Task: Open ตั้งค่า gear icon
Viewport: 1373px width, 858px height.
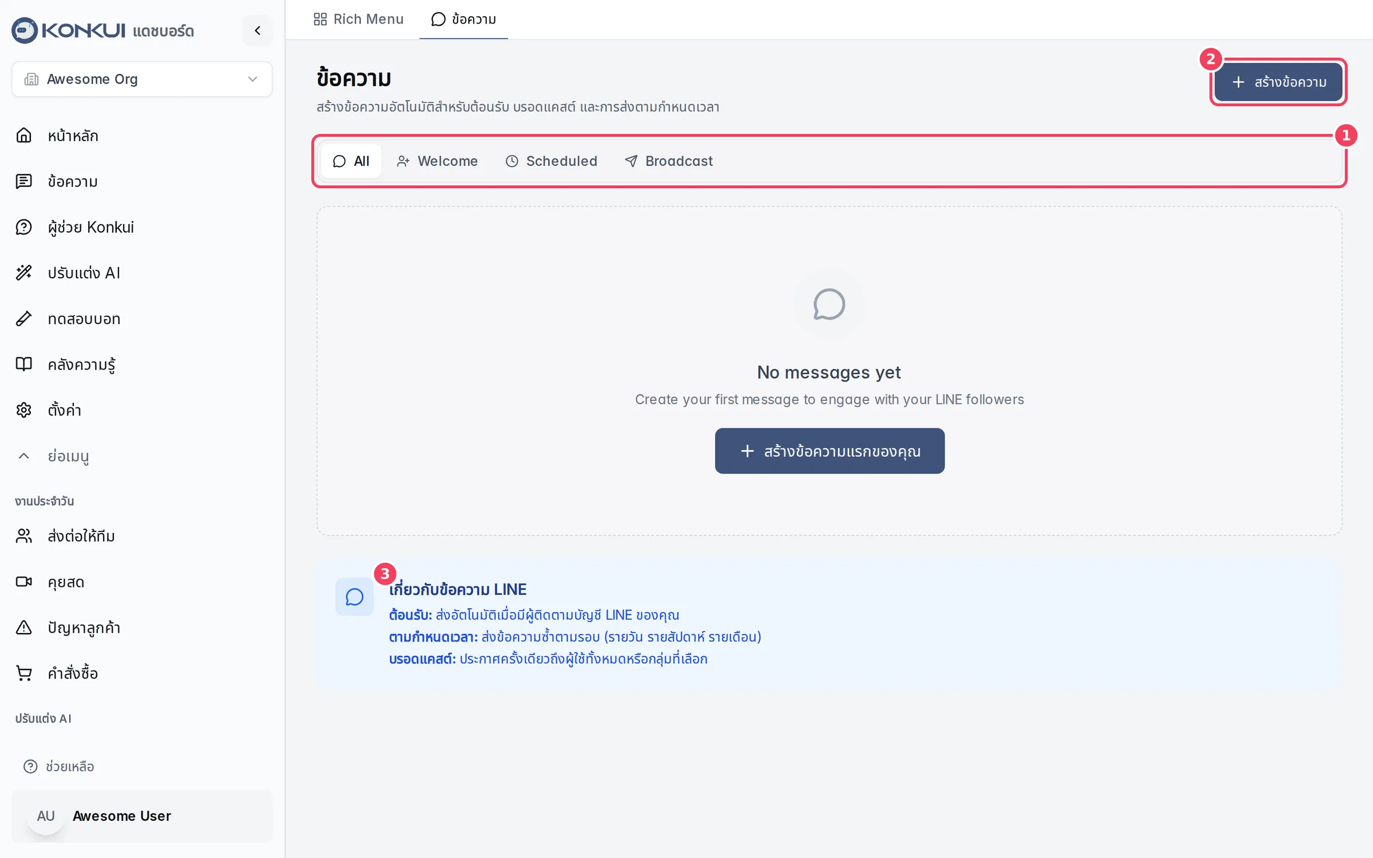Action: [23, 410]
